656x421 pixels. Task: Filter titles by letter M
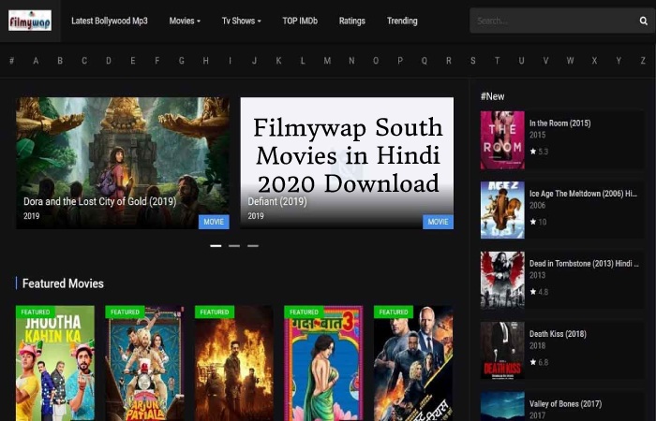(x=327, y=61)
